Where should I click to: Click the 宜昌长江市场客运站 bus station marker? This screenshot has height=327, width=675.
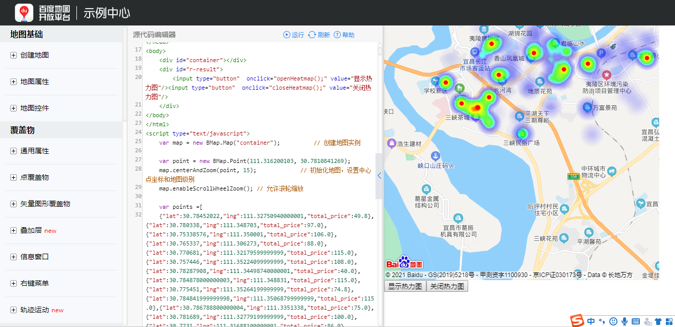tap(475, 52)
